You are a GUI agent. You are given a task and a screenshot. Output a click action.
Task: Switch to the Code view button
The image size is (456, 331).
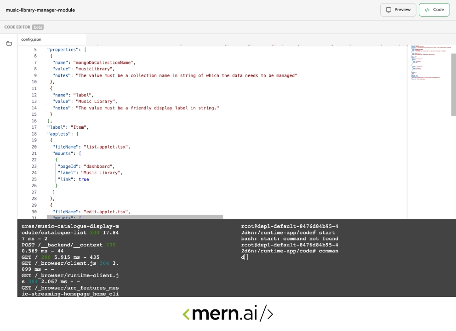coord(434,10)
